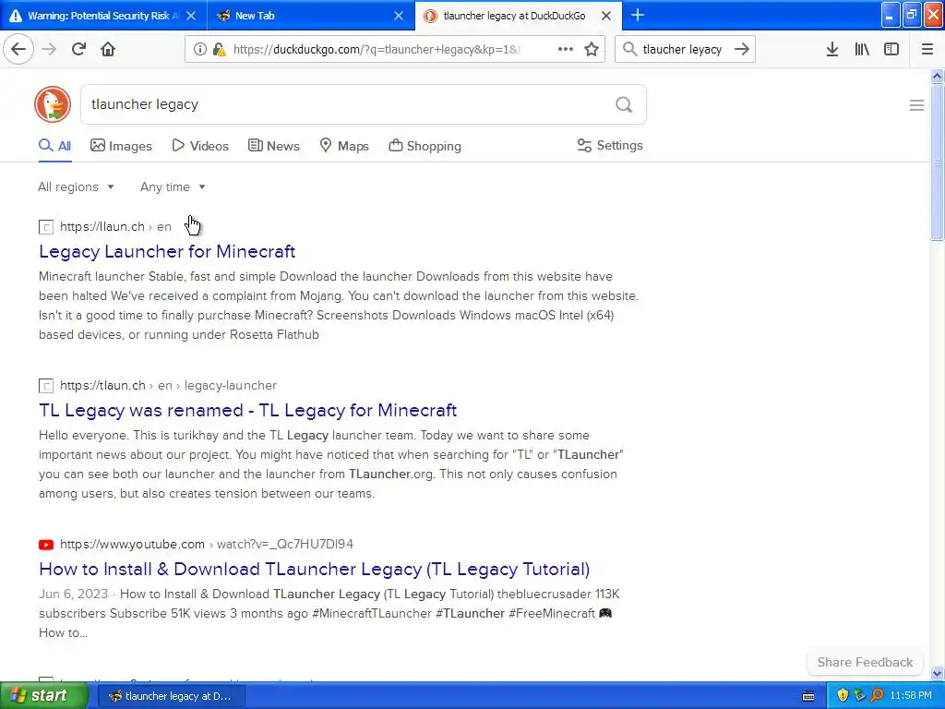Open TL Legacy was renamed result
Screen dimensions: 945x709
pos(247,410)
